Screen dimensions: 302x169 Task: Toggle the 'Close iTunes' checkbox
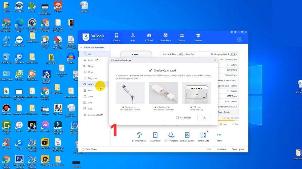(83, 149)
